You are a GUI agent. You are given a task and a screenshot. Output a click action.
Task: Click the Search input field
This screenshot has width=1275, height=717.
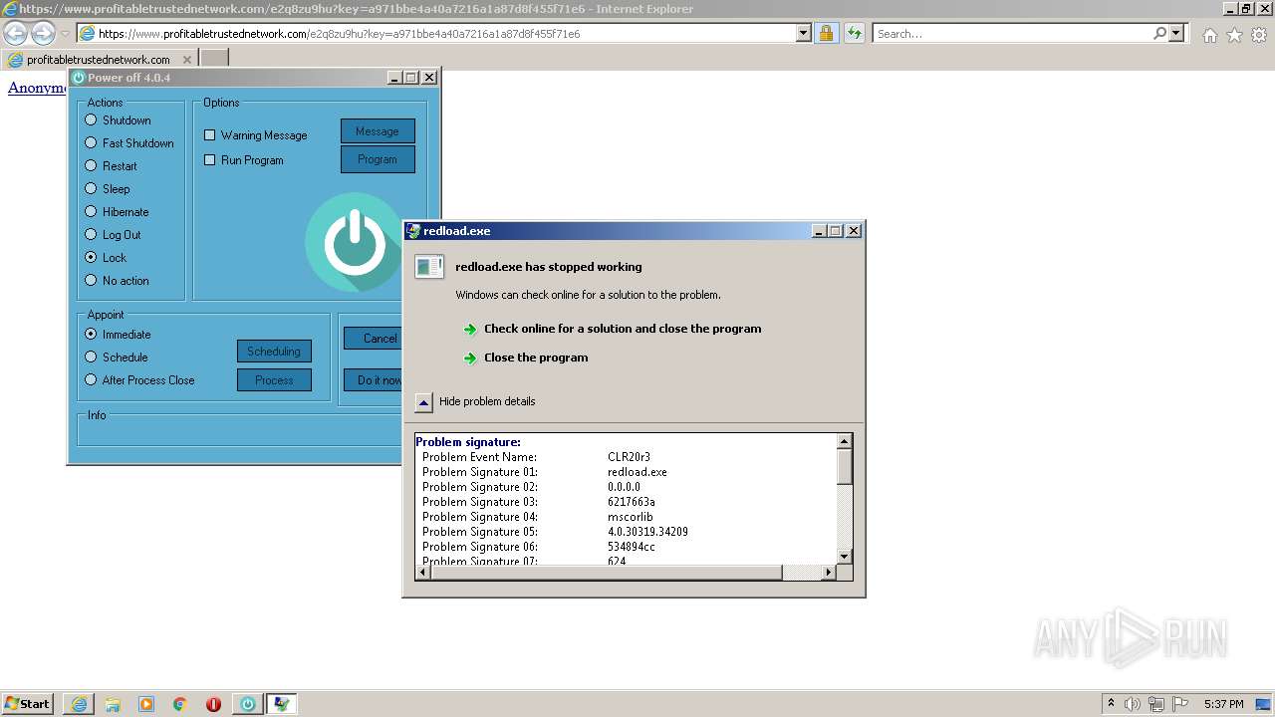coord(1012,33)
